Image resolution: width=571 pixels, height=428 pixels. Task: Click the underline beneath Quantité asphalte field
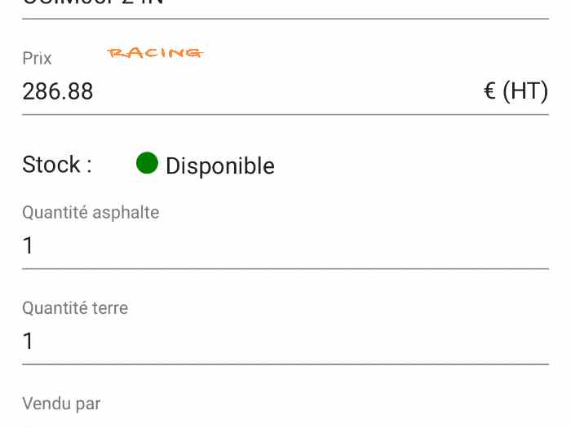(x=285, y=268)
